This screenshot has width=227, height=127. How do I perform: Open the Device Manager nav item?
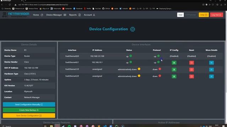tap(56, 15)
